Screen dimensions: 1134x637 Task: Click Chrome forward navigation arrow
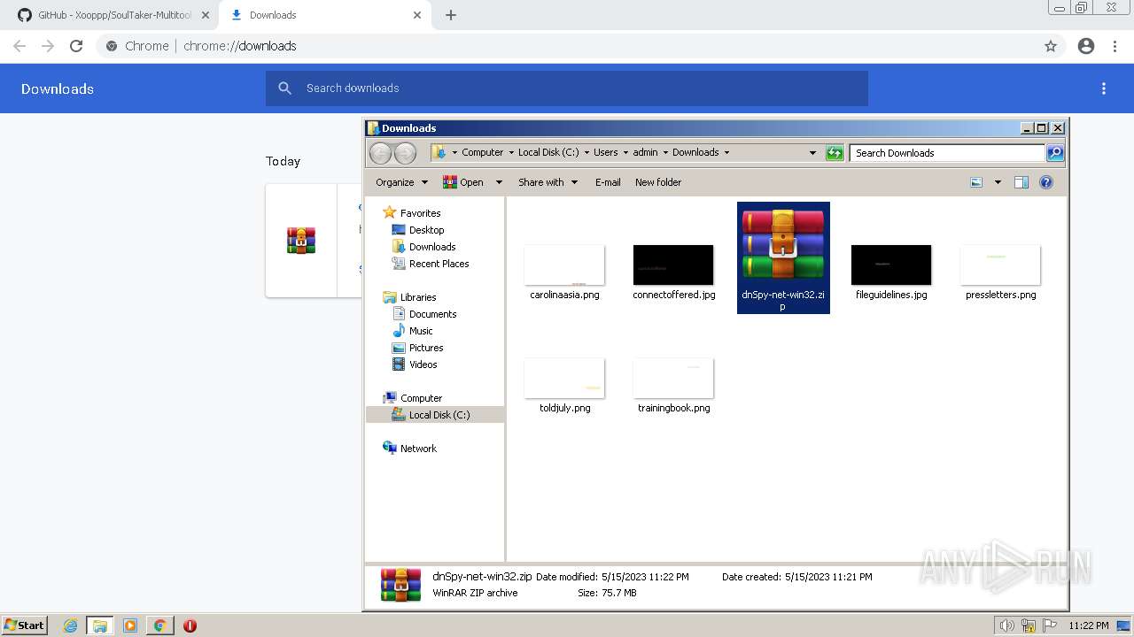[48, 46]
